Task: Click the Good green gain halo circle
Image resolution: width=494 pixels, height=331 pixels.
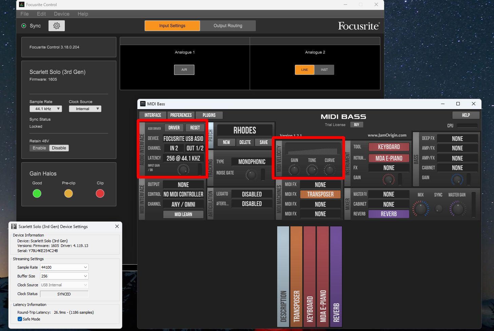Action: (37, 193)
